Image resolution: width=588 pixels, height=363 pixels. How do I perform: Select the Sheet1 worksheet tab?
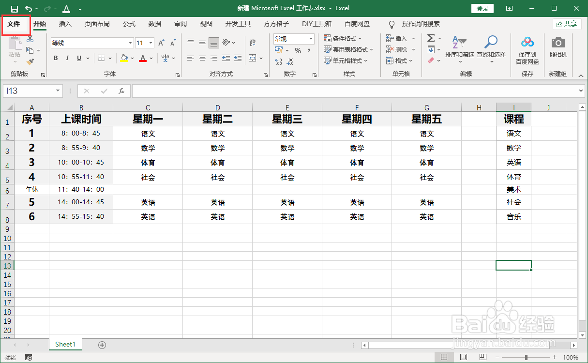pos(65,344)
